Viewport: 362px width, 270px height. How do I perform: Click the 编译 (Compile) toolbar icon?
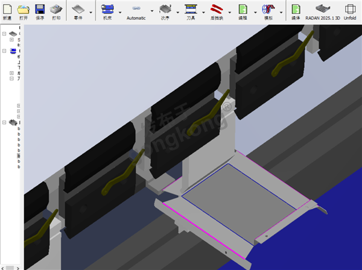point(296,10)
